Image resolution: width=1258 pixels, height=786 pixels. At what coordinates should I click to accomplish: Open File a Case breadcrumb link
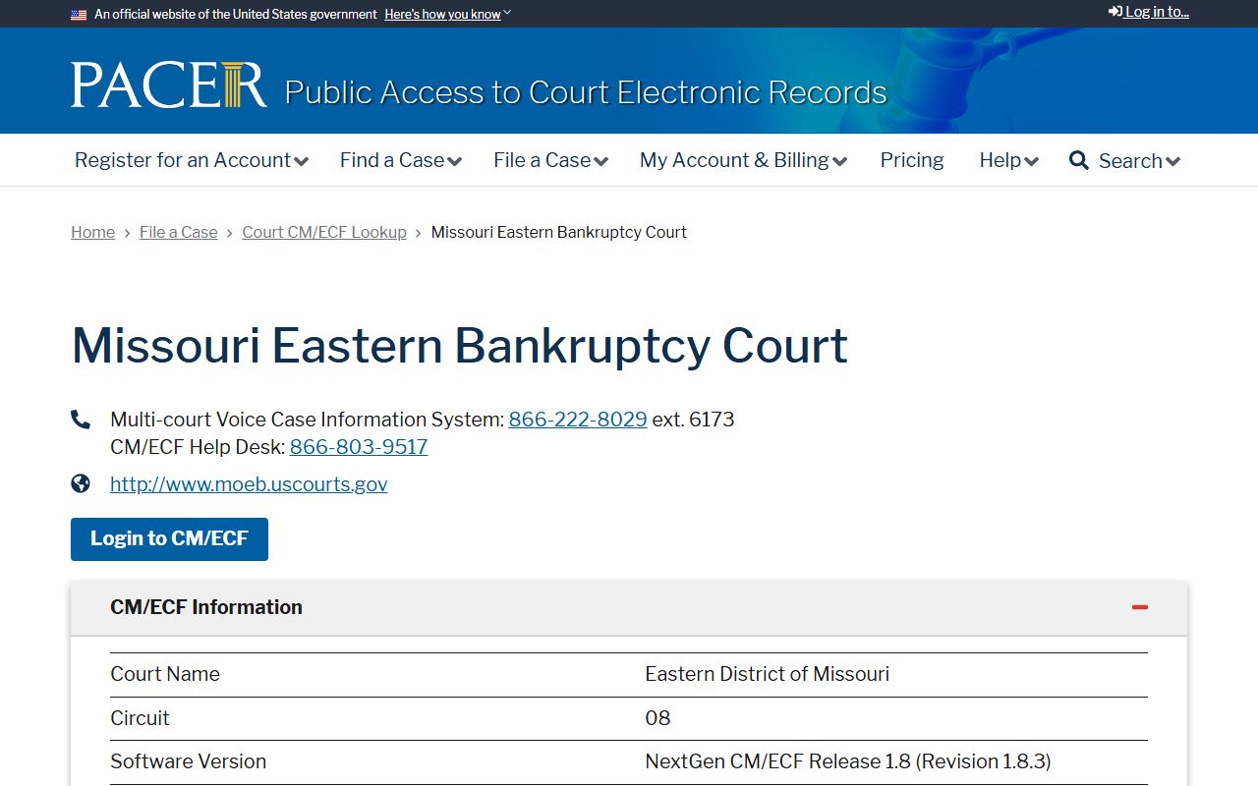[x=179, y=232]
